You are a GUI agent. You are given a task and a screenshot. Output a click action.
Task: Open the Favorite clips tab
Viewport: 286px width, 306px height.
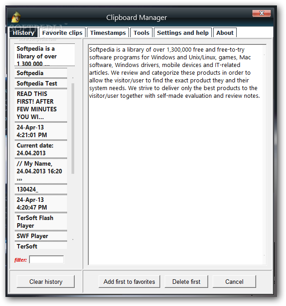tap(62, 33)
